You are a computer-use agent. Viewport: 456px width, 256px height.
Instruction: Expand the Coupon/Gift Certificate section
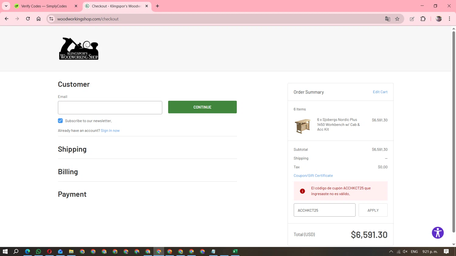[x=313, y=175]
